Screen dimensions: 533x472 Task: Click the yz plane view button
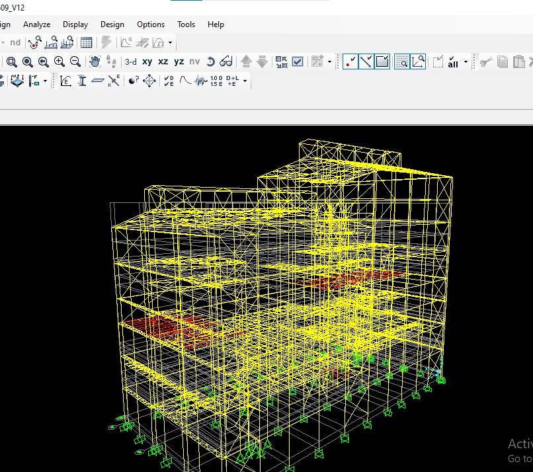coord(179,61)
